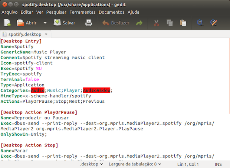
Task: Click the Abrir folder icon
Action: tap(20, 23)
